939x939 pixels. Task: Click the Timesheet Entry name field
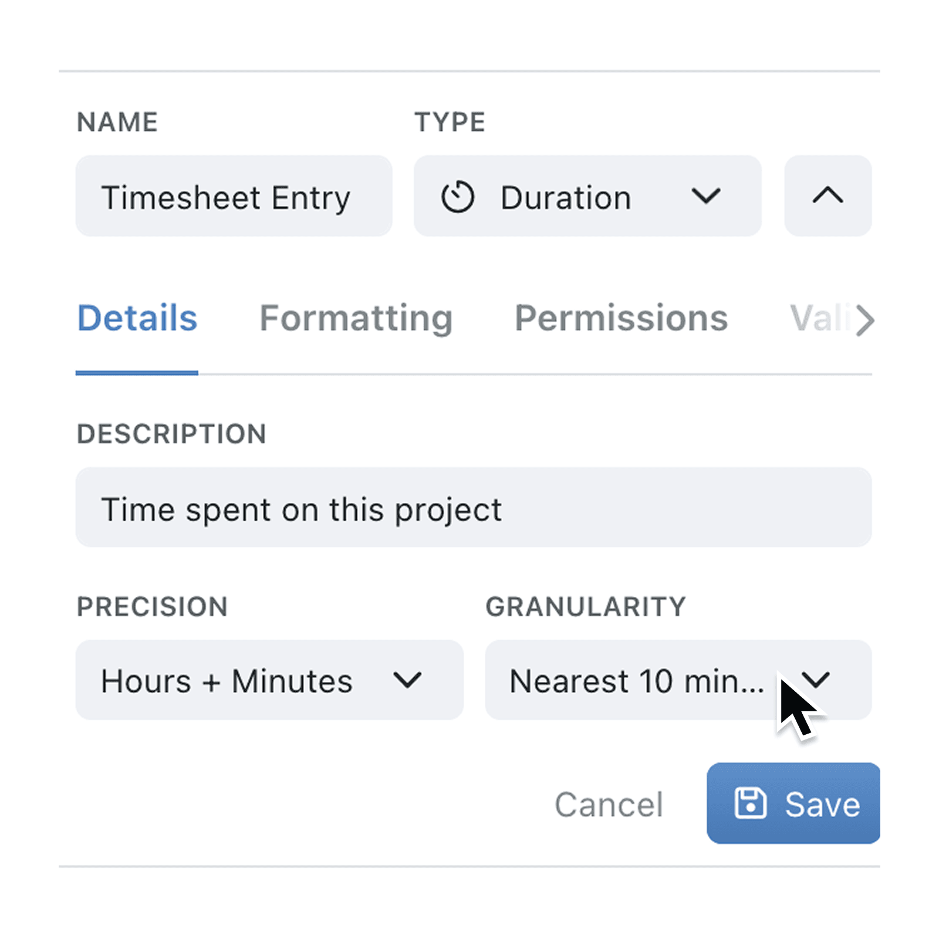point(234,196)
